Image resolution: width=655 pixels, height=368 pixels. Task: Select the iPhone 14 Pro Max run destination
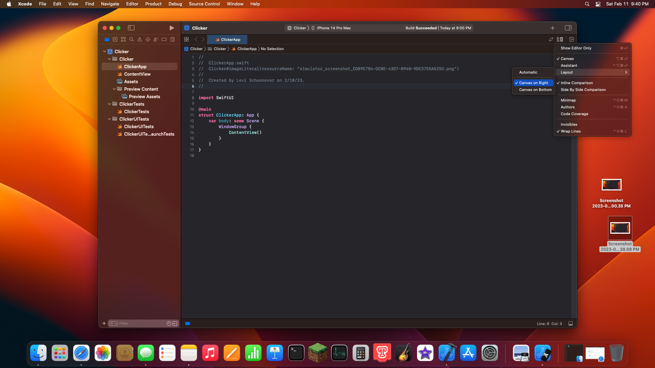tap(334, 28)
